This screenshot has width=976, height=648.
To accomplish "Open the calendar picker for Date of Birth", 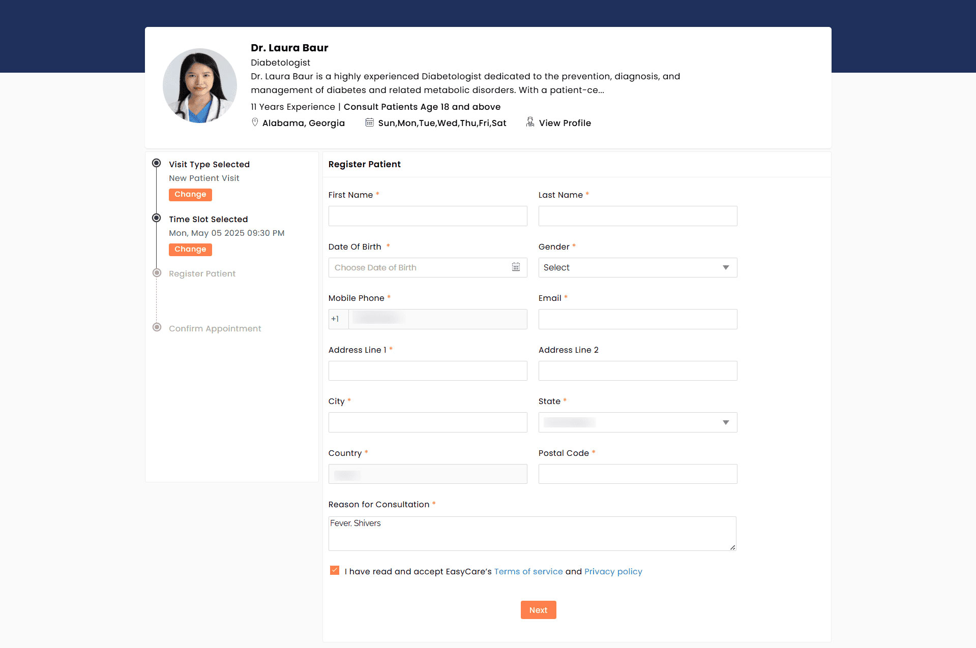I will point(516,267).
